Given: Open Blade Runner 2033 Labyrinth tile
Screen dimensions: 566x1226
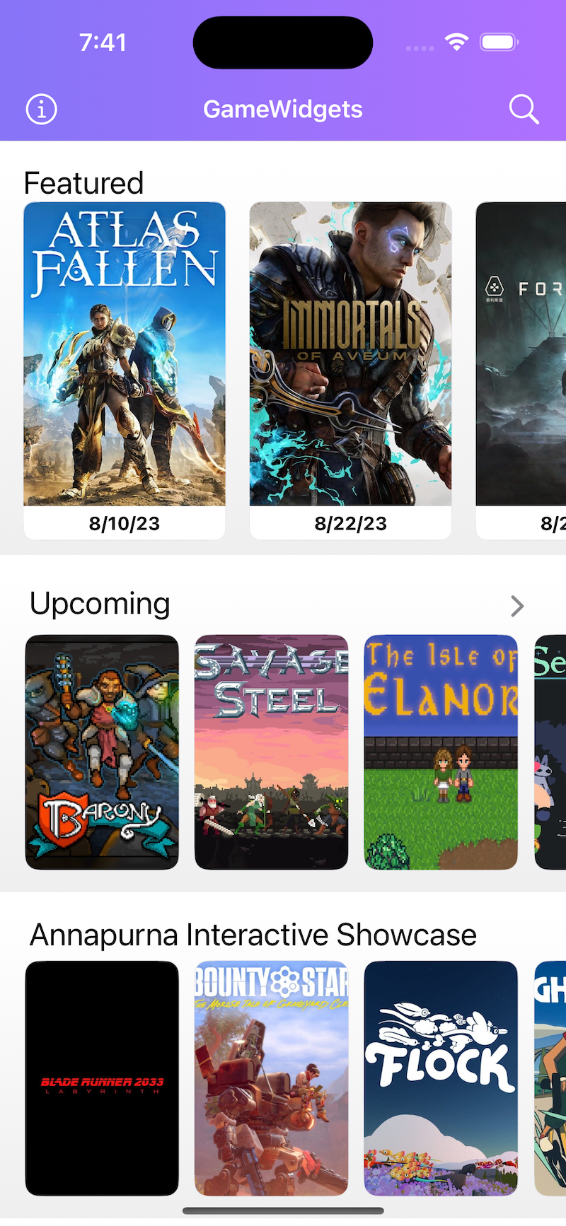Looking at the screenshot, I should coord(102,1078).
